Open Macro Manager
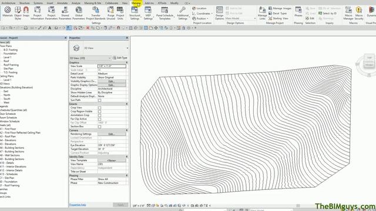Image resolution: width=376 pixels, height=211 pixels. (348, 13)
